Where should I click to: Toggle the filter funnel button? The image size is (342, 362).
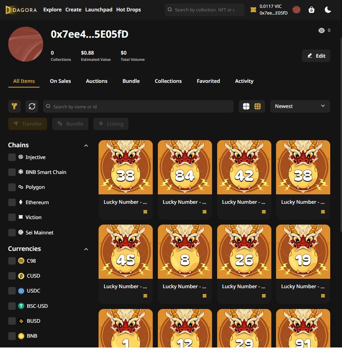pos(14,106)
